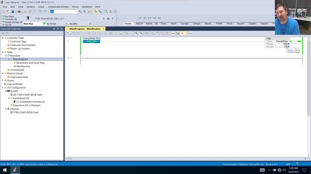Select the MainProgram - MainRoutine tab

tap(85, 29)
